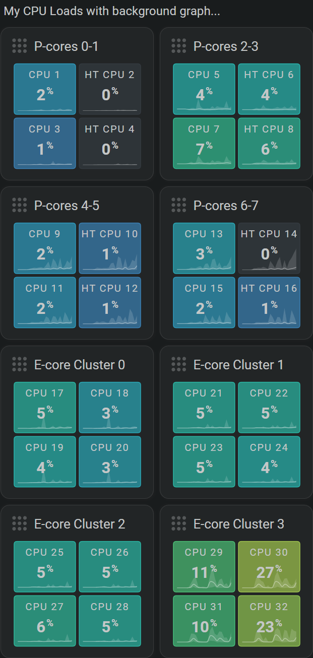This screenshot has height=658, width=313.
Task: Click the CPU 23 load tile
Action: 204,462
